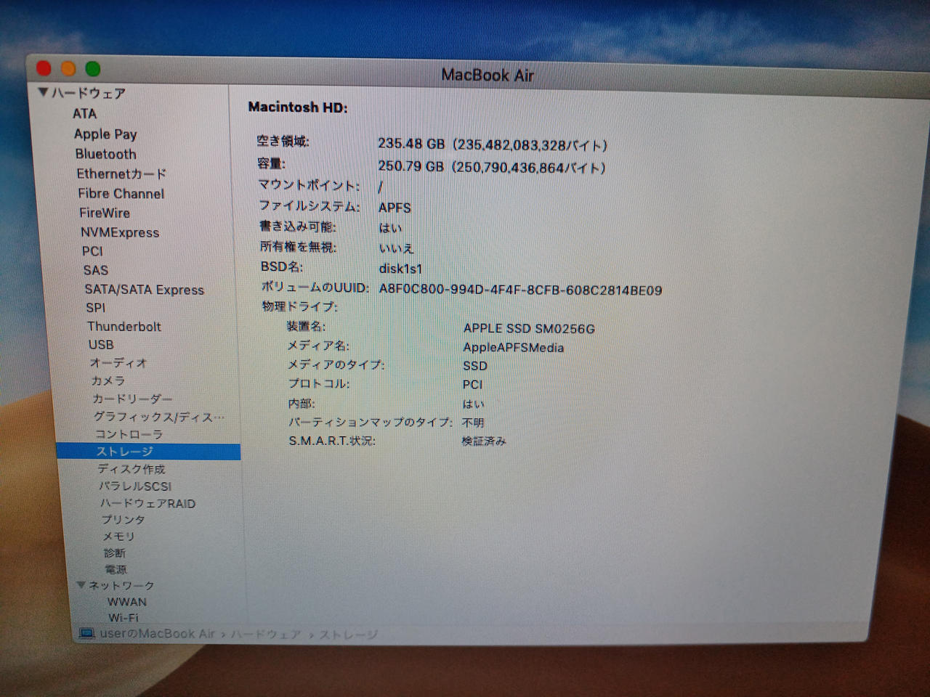Viewport: 930px width, 697px height.
Task: Collapse the ハードウェア disclosure triangle
Action: pos(44,93)
